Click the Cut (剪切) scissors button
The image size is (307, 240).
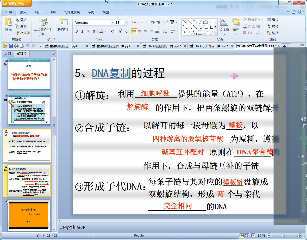point(21,20)
